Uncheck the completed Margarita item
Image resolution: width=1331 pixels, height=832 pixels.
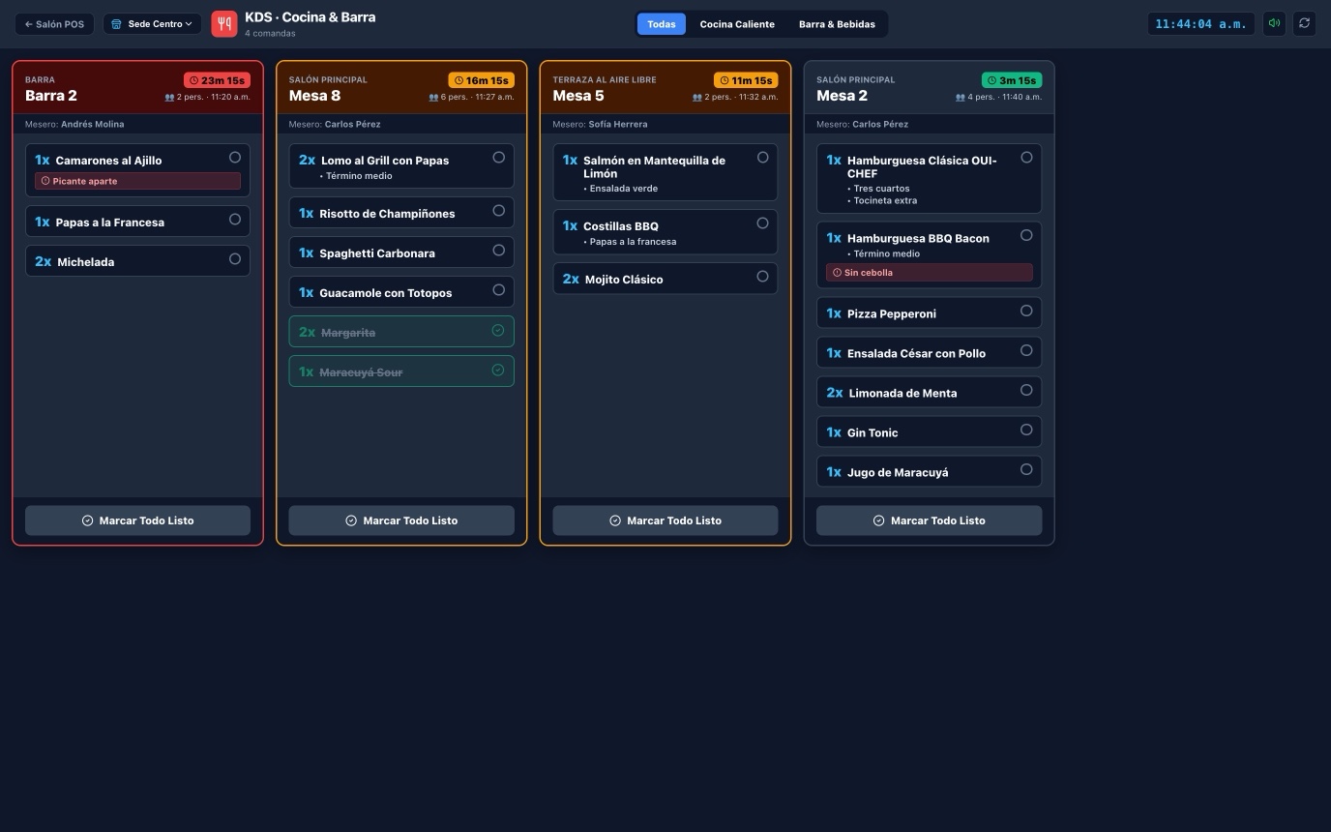498,331
